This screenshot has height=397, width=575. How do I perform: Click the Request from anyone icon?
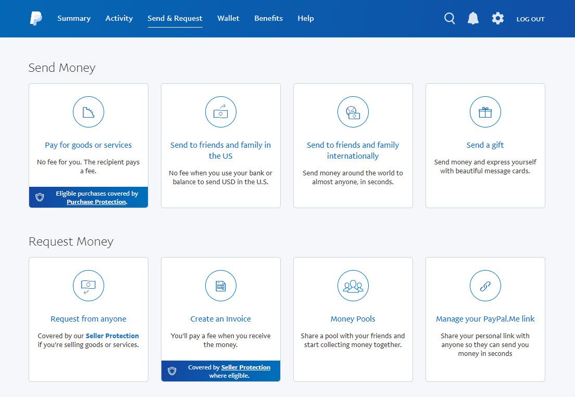89,286
